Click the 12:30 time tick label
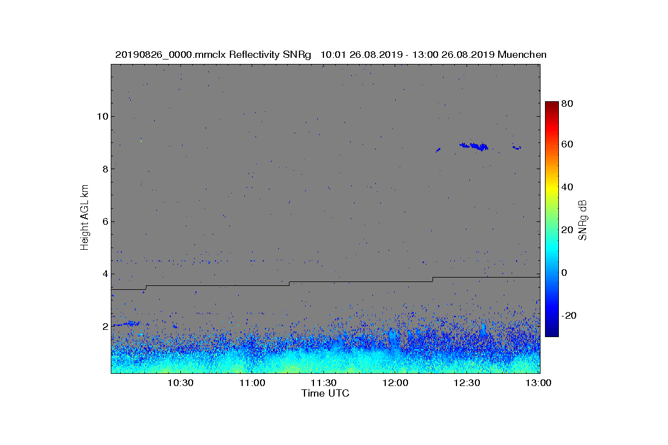The width and height of the screenshot is (668, 445). tap(467, 383)
